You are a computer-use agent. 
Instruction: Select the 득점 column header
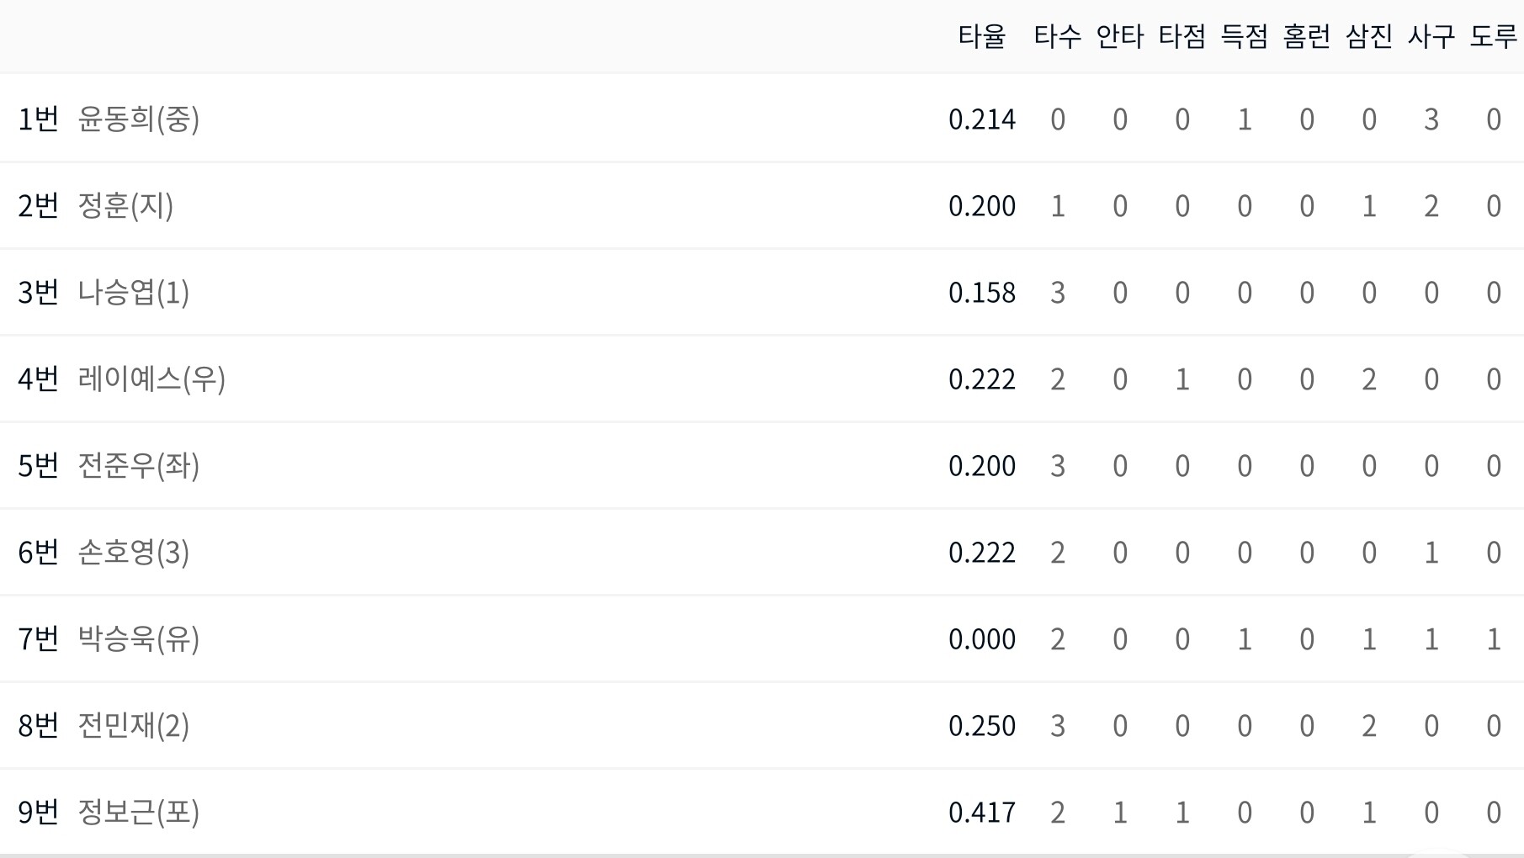point(1245,36)
